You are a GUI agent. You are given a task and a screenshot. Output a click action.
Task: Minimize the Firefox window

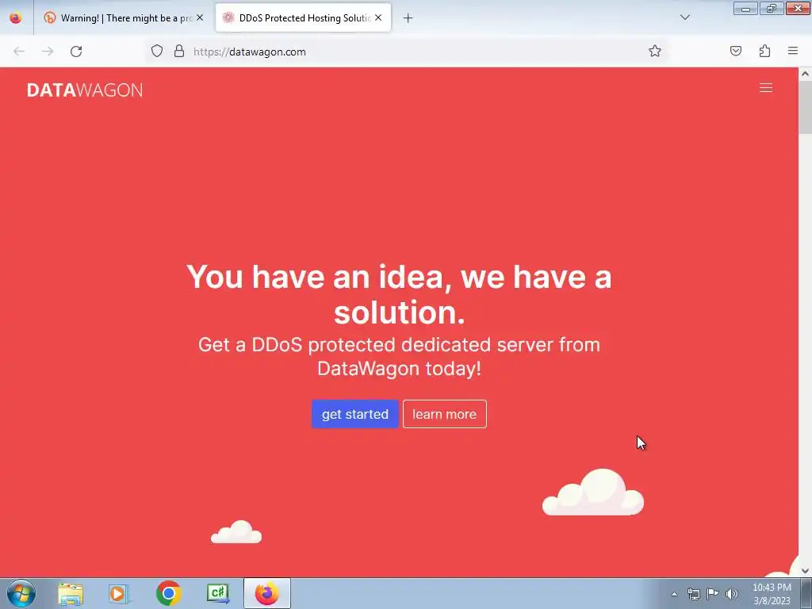[x=745, y=8]
